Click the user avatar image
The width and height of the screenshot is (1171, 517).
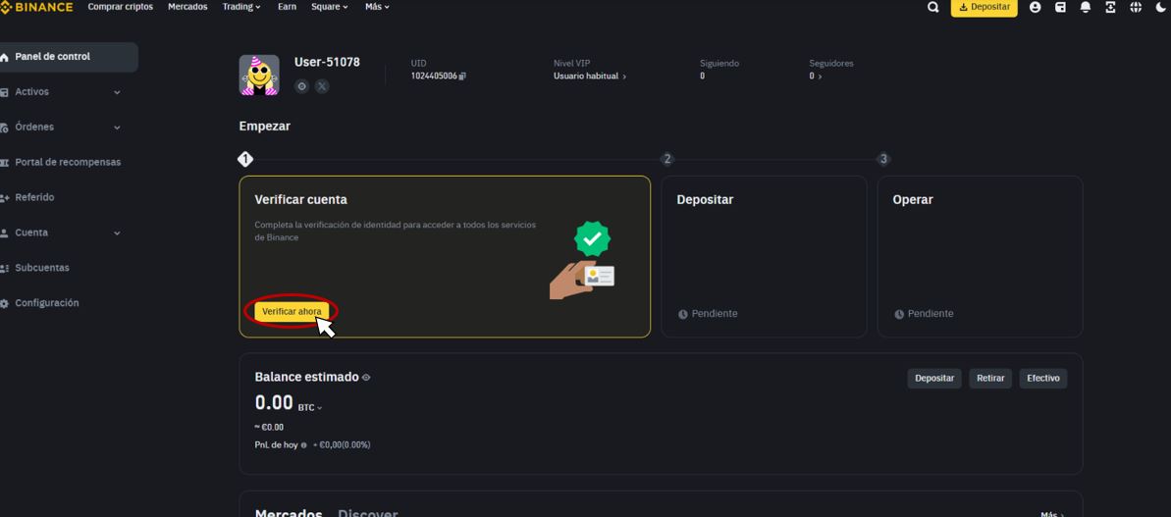click(x=259, y=75)
